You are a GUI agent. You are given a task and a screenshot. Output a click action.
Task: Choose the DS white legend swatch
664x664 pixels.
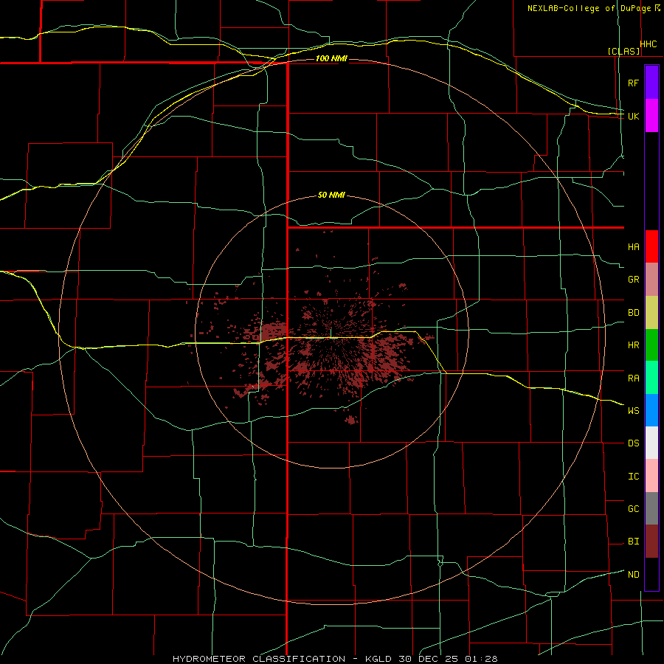coord(651,443)
